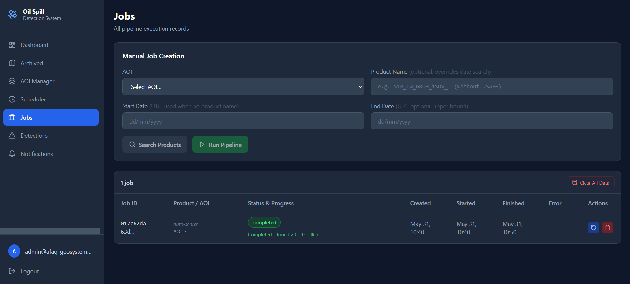Click the auto-search product text
Image resolution: width=630 pixels, height=284 pixels.
[x=186, y=224]
